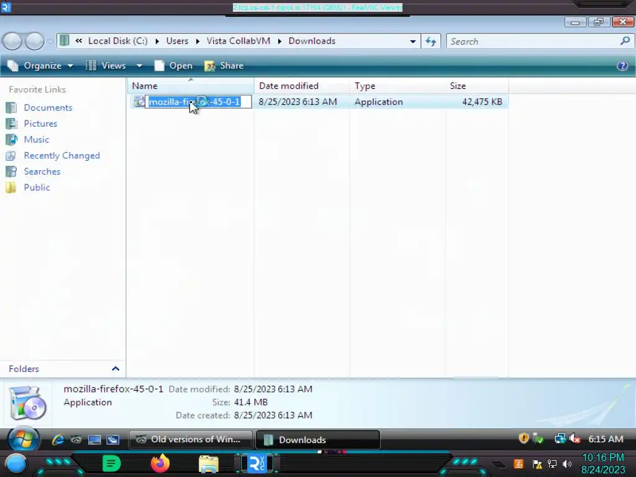Click the mozilla-firefox-45-0-1 rename text box
636x477 pixels.
(x=199, y=102)
